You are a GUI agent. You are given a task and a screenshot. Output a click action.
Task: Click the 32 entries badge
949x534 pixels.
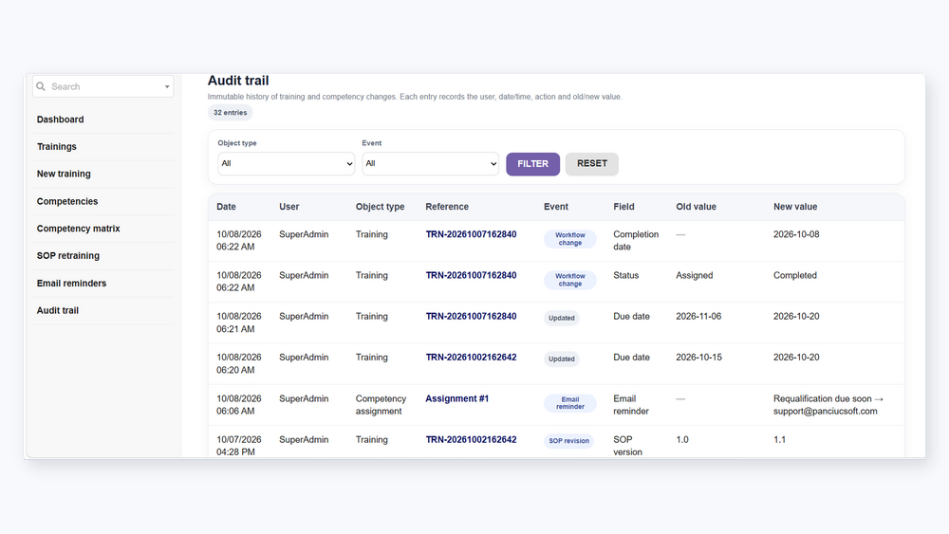(230, 113)
